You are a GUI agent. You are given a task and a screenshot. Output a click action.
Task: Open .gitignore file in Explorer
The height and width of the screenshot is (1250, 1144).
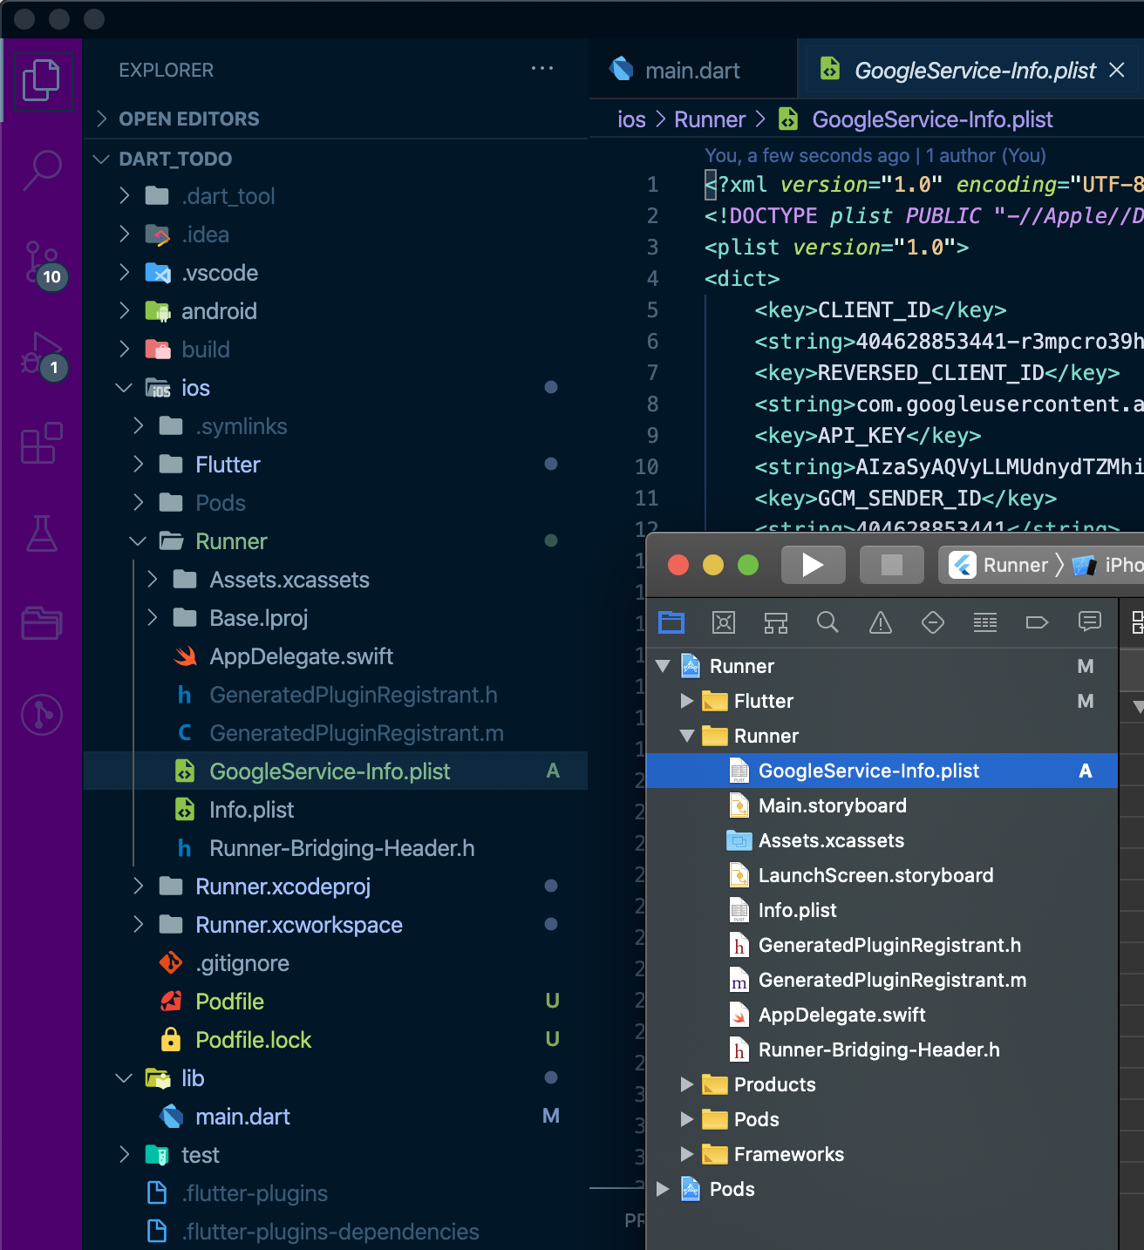click(336, 963)
